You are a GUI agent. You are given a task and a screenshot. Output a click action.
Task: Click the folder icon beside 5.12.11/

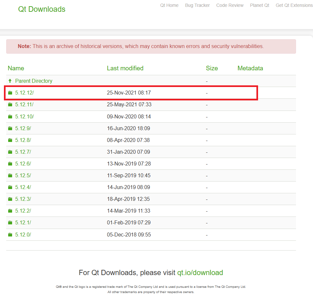tap(10, 105)
